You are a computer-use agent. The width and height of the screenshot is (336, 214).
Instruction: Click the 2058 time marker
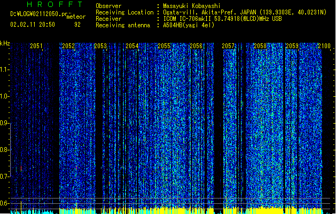[x=260, y=46]
